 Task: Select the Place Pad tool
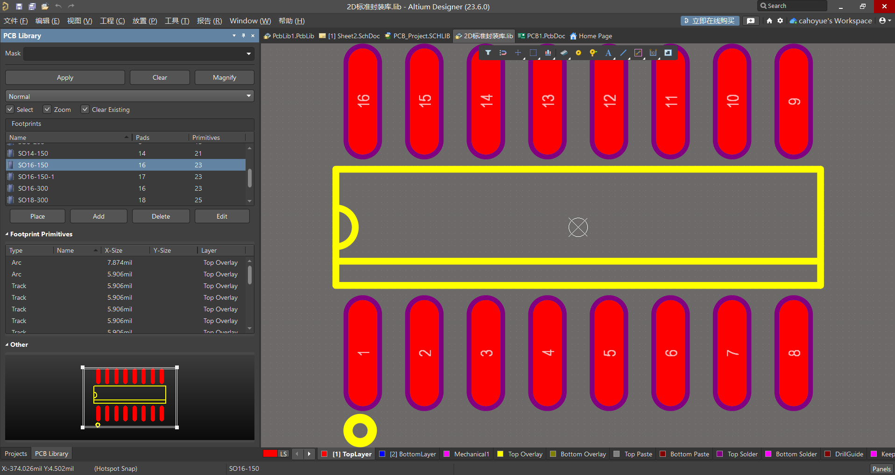pos(578,53)
